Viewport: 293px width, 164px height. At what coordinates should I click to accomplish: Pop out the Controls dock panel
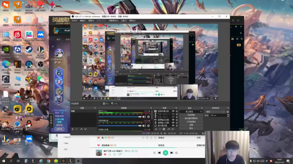tap(202, 108)
